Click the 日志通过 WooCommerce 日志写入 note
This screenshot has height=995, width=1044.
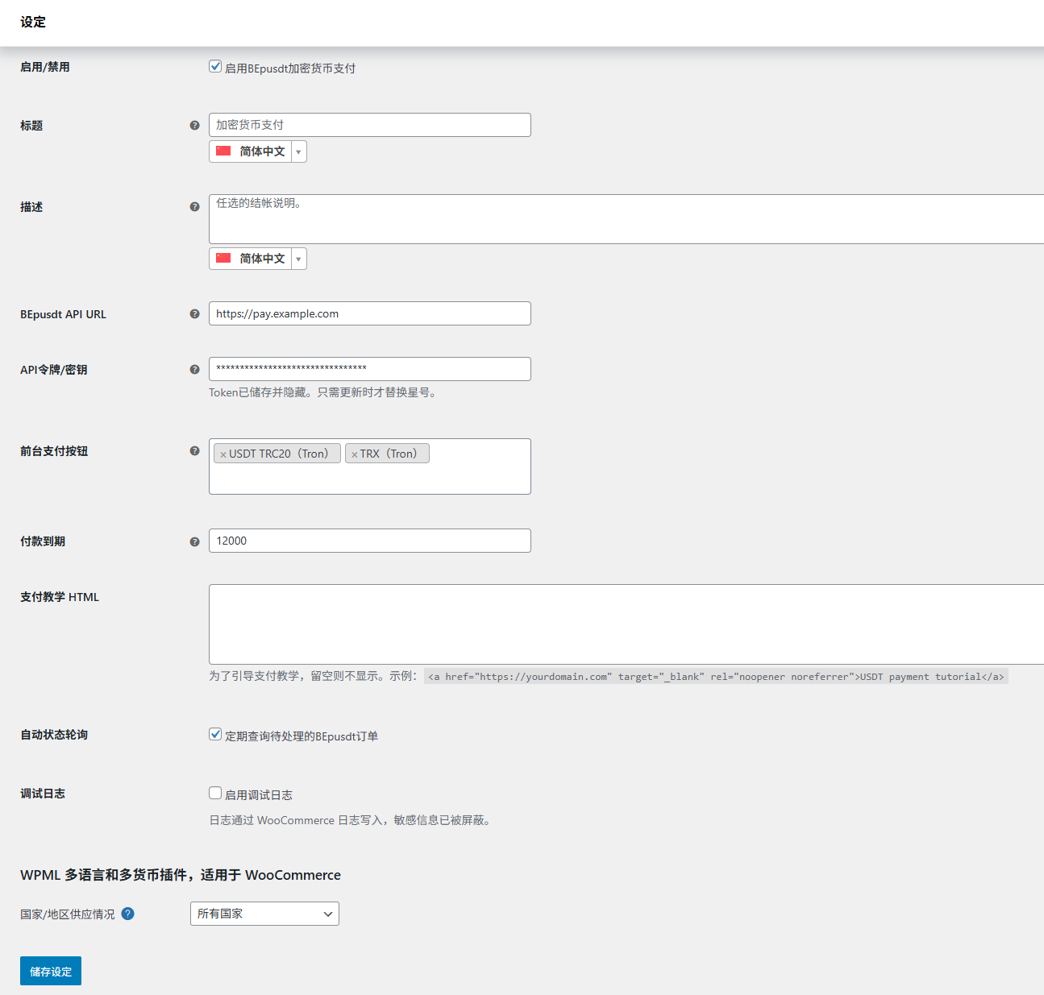tap(351, 820)
